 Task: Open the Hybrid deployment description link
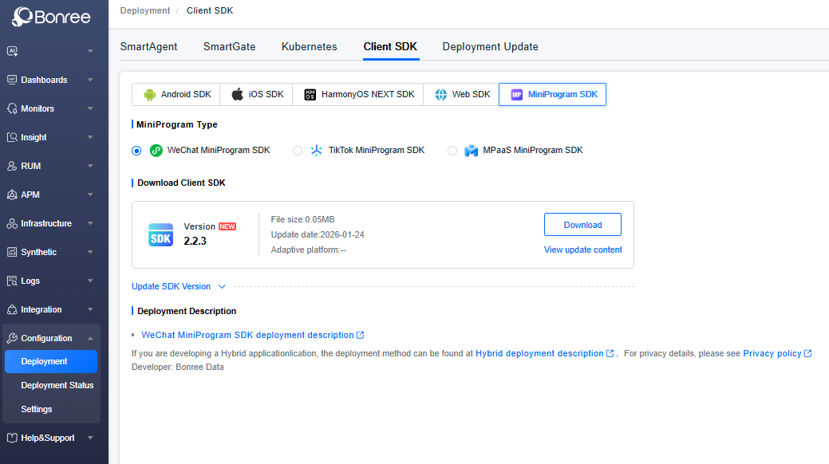pos(539,353)
